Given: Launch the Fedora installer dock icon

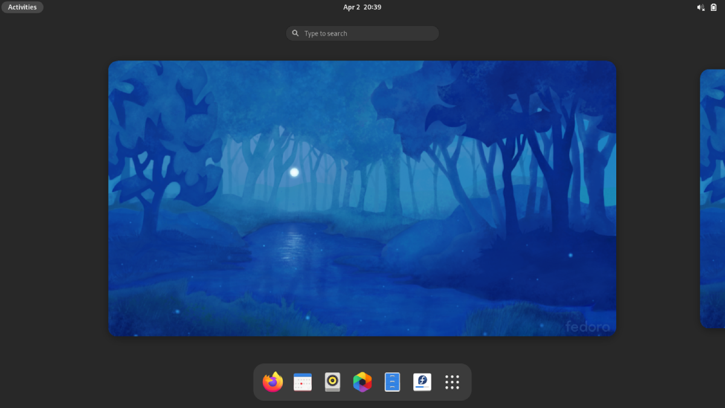Looking at the screenshot, I should coord(422,382).
